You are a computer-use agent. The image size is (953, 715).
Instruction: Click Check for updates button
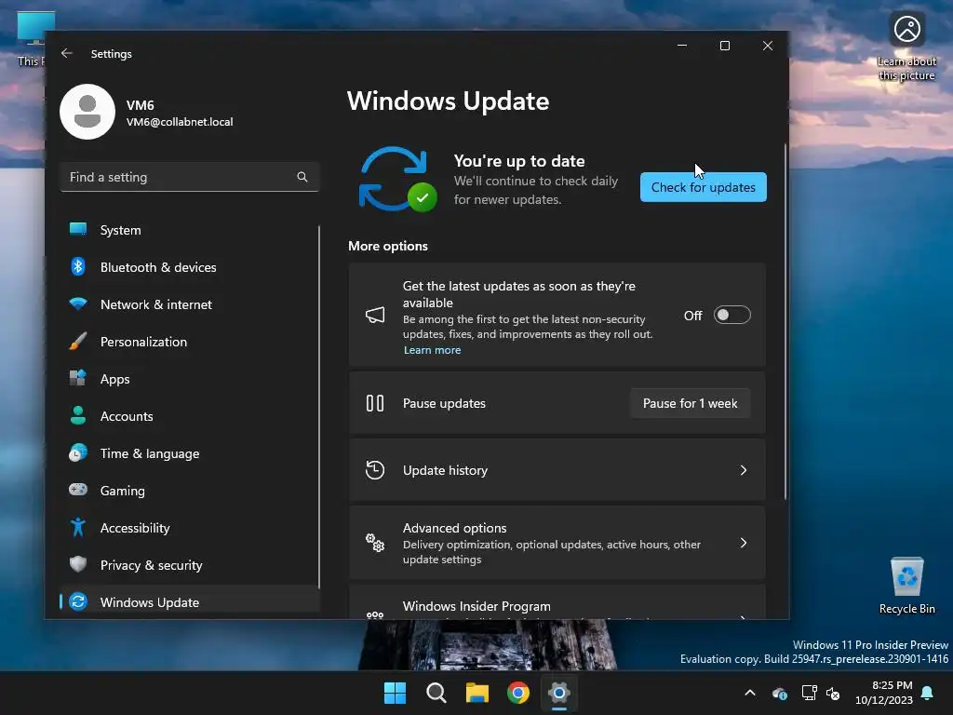coord(704,187)
